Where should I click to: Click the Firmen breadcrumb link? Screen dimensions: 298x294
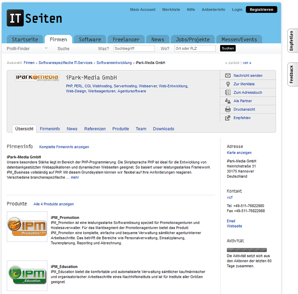click(x=29, y=63)
